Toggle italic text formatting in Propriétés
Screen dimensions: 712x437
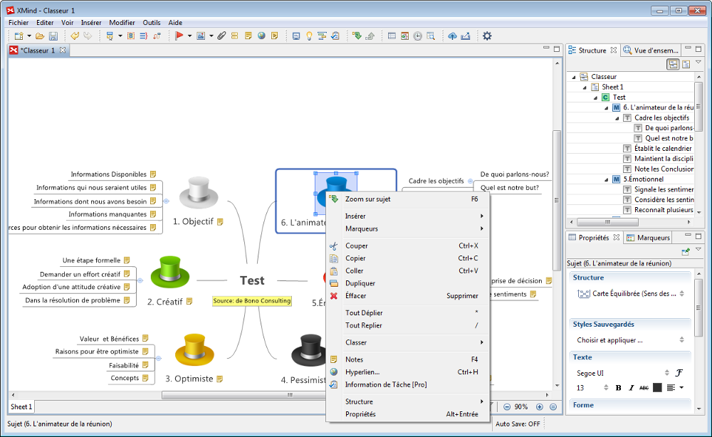pos(631,388)
